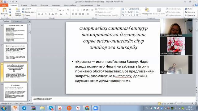Click the Find (Найти) button

[189, 9]
